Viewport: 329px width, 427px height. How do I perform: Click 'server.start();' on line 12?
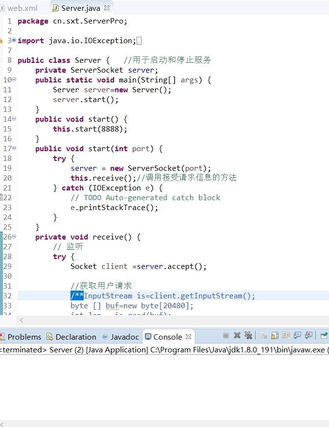tap(86, 100)
